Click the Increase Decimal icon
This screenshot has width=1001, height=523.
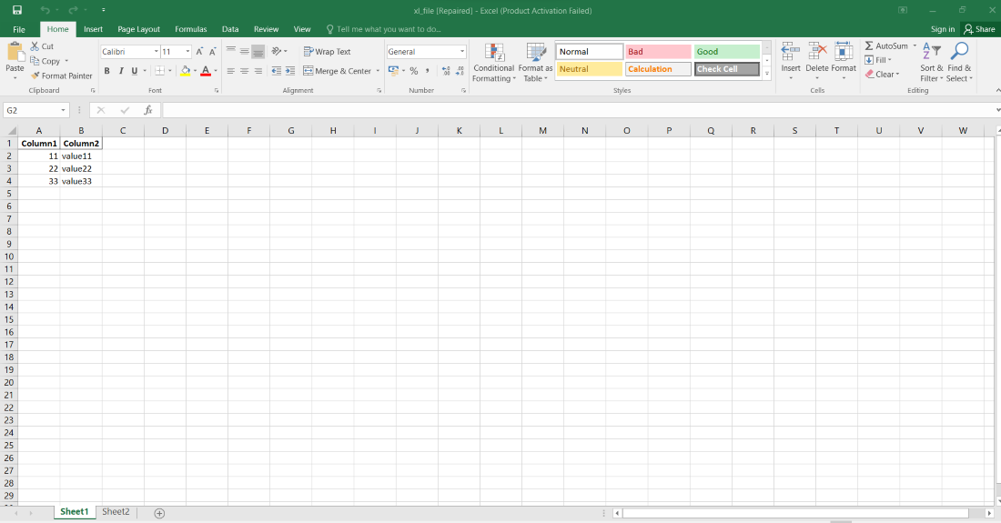[446, 71]
